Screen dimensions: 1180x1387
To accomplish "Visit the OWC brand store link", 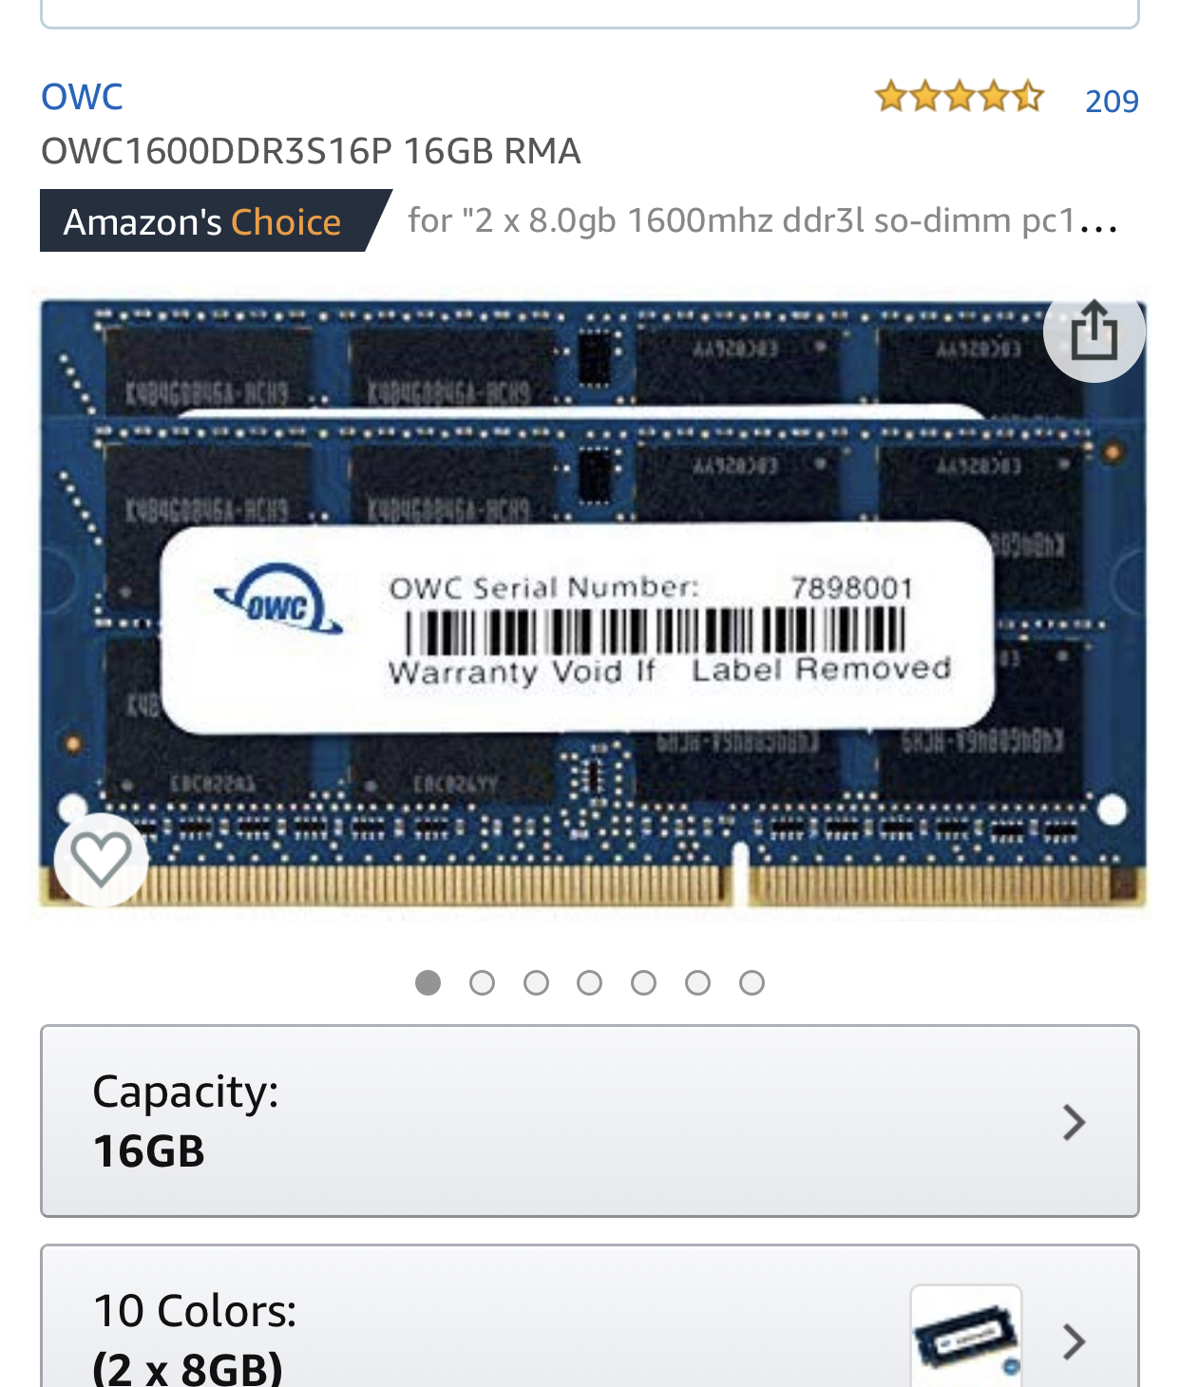I will (x=82, y=97).
